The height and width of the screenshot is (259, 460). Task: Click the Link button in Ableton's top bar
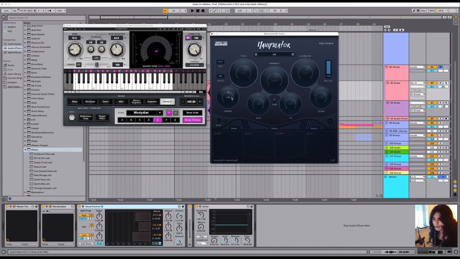point(6,11)
